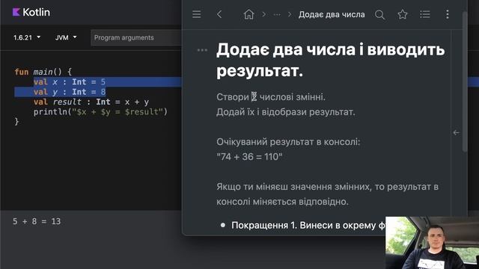Screen dimensions: 479x269
Task: Open the vertical three-dots options menu
Action: click(448, 14)
